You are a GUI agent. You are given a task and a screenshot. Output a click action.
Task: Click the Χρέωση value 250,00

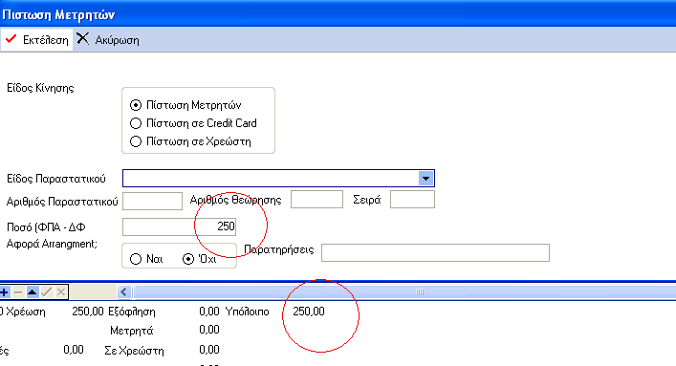click(x=88, y=312)
